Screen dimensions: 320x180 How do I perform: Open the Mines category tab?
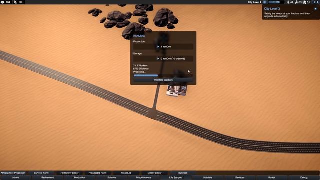(15, 178)
